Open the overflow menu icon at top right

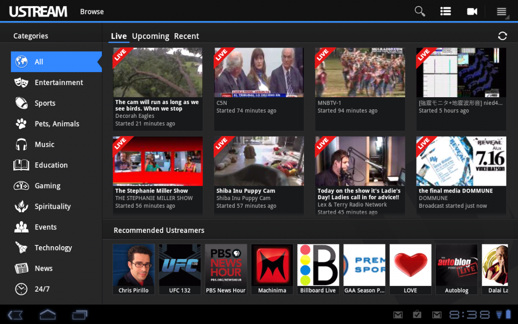[501, 12]
